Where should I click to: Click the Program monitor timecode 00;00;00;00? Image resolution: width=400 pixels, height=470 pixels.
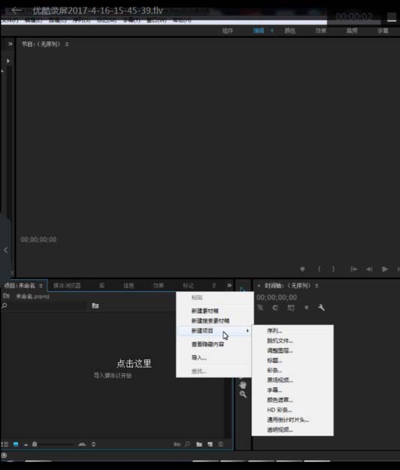click(38, 239)
